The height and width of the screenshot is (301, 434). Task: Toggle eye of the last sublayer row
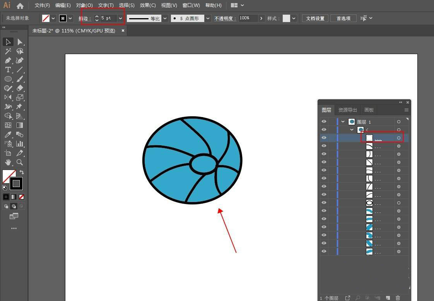point(324,251)
